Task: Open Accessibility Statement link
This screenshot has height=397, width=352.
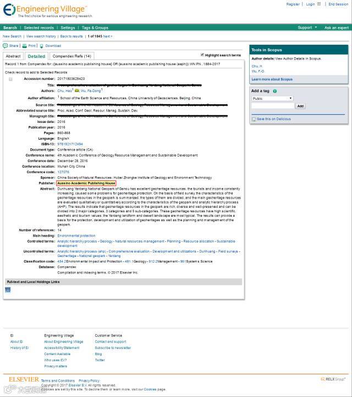Action: [62, 347]
